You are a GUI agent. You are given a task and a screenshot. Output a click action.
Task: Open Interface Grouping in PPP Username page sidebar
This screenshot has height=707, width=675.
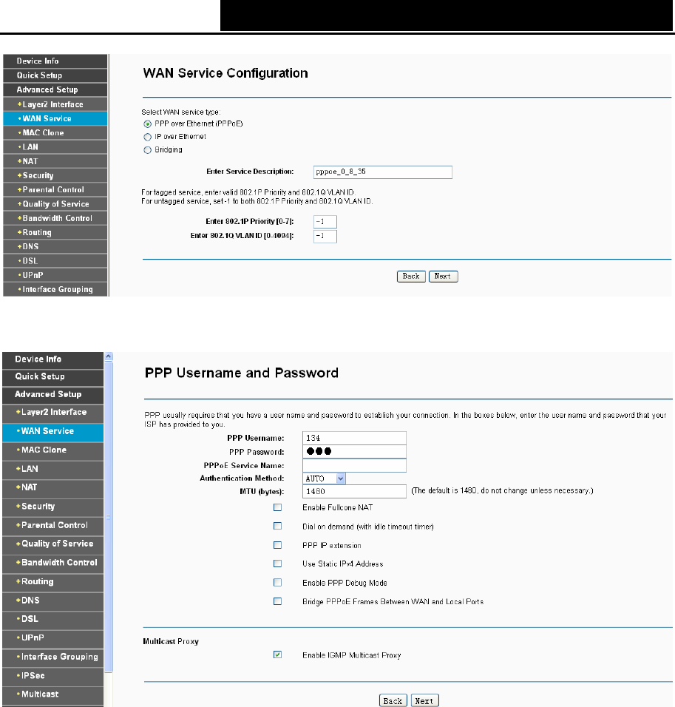pyautogui.click(x=52, y=657)
